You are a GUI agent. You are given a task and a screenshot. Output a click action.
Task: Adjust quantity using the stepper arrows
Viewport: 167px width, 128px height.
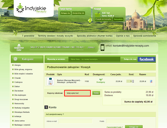click(x=133, y=81)
